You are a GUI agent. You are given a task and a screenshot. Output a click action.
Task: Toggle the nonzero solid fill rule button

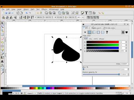(126, 32)
